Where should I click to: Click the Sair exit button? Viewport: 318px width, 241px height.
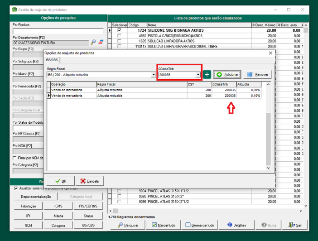click(297, 225)
